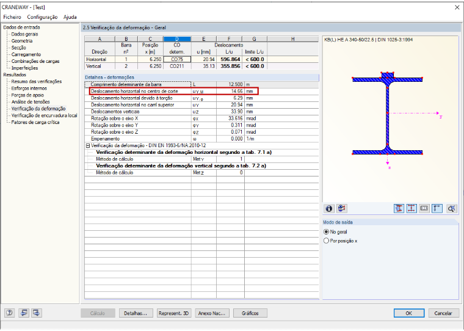
Task: Show cross-section info icon
Action: [x=328, y=208]
